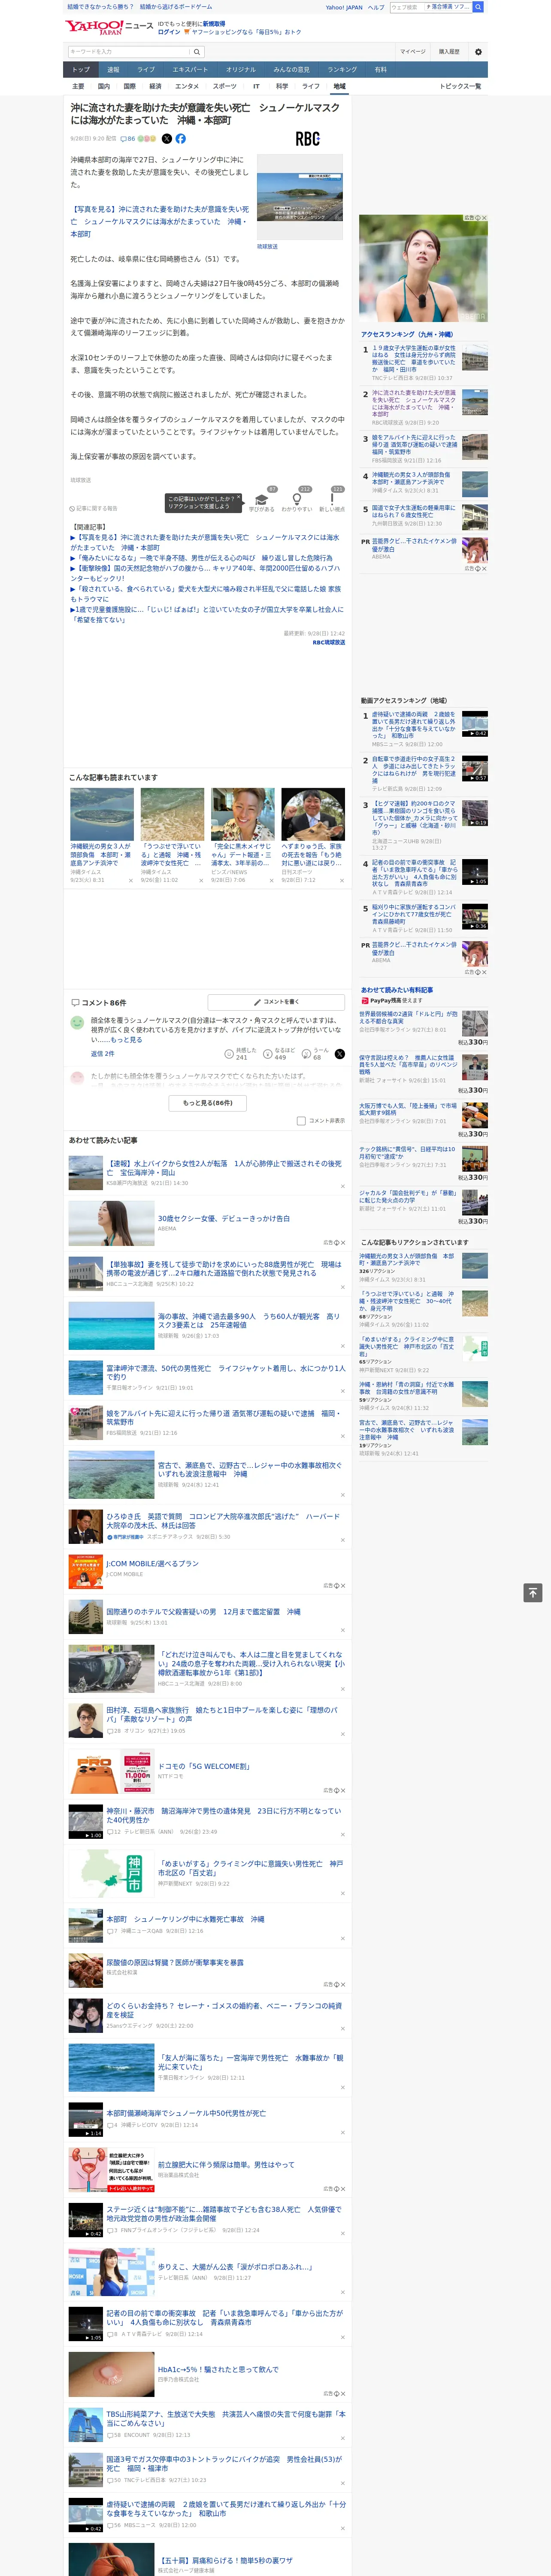Screen dimensions: 551x2576
Task: Click the web search input box
Action: [x=406, y=7]
